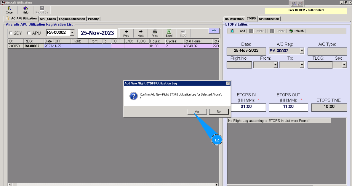The width and height of the screenshot is (352, 186).
Task: Click the scissors icon in title area
Action: (294, 4)
